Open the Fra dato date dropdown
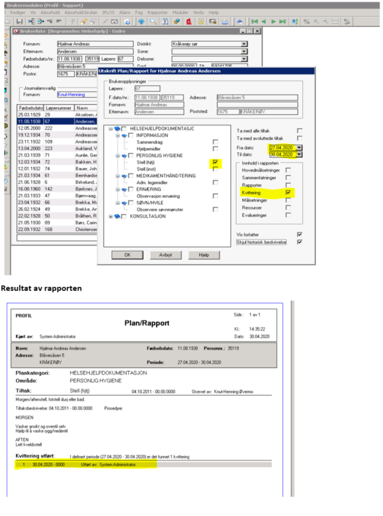 click(300, 147)
